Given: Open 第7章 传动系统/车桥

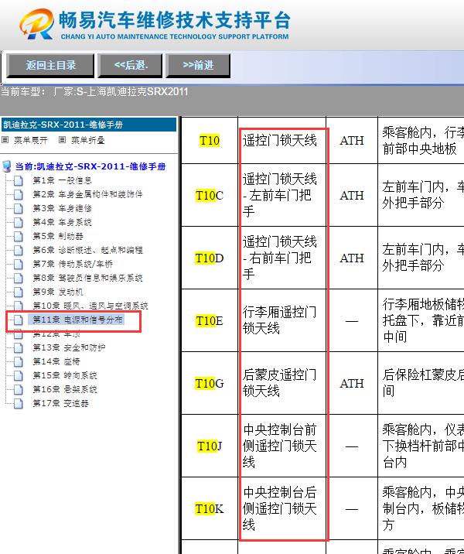Looking at the screenshot, I should pos(73,264).
